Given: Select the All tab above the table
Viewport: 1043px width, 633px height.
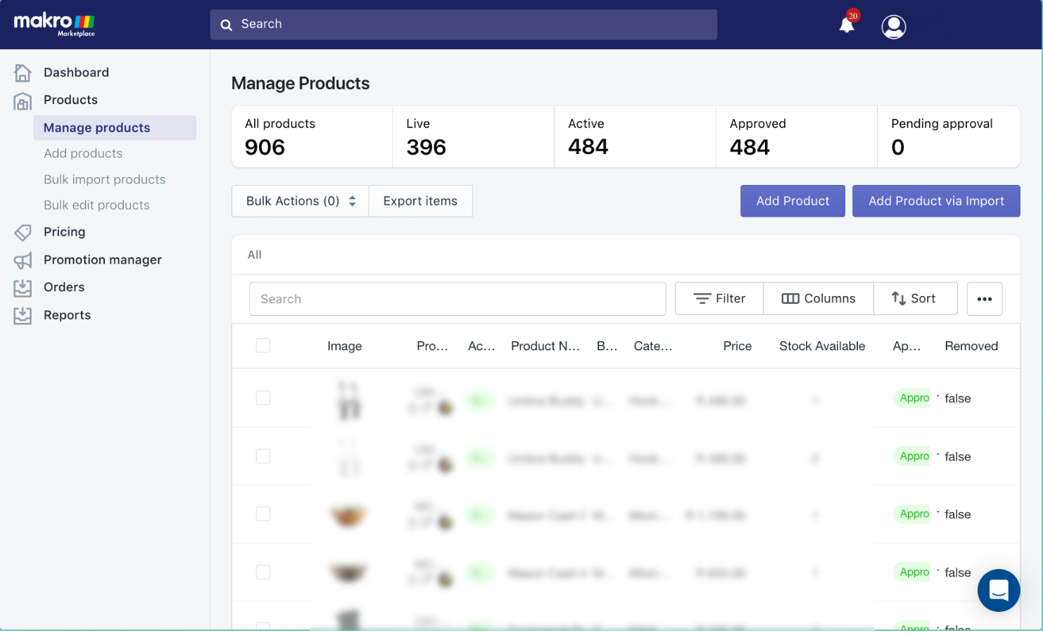Looking at the screenshot, I should [x=255, y=255].
